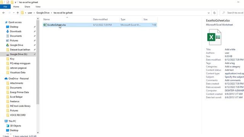Sort by Type column header

tap(131, 19)
